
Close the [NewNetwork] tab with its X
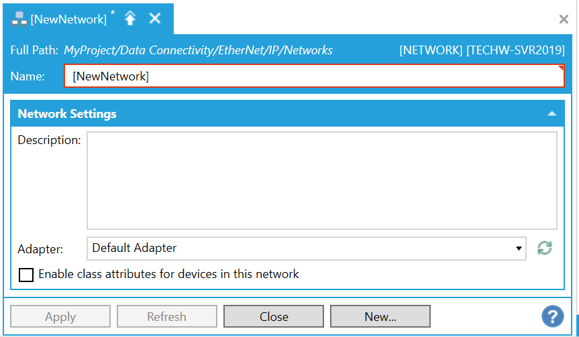tap(155, 18)
